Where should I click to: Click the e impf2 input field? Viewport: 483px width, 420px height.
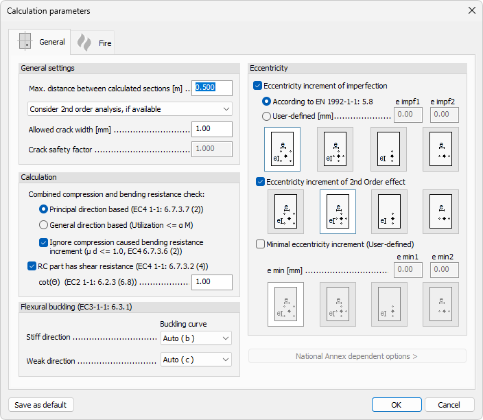pos(445,115)
